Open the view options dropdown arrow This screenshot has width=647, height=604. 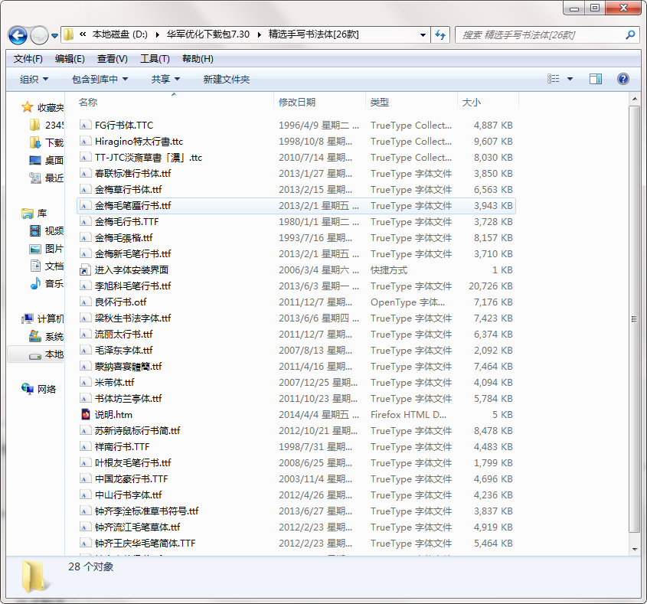pos(570,80)
